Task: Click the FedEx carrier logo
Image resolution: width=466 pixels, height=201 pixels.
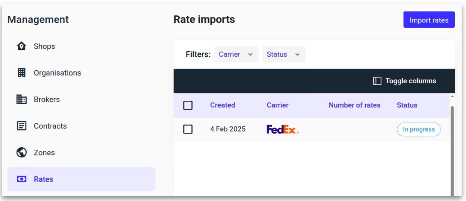Action: coord(282,130)
